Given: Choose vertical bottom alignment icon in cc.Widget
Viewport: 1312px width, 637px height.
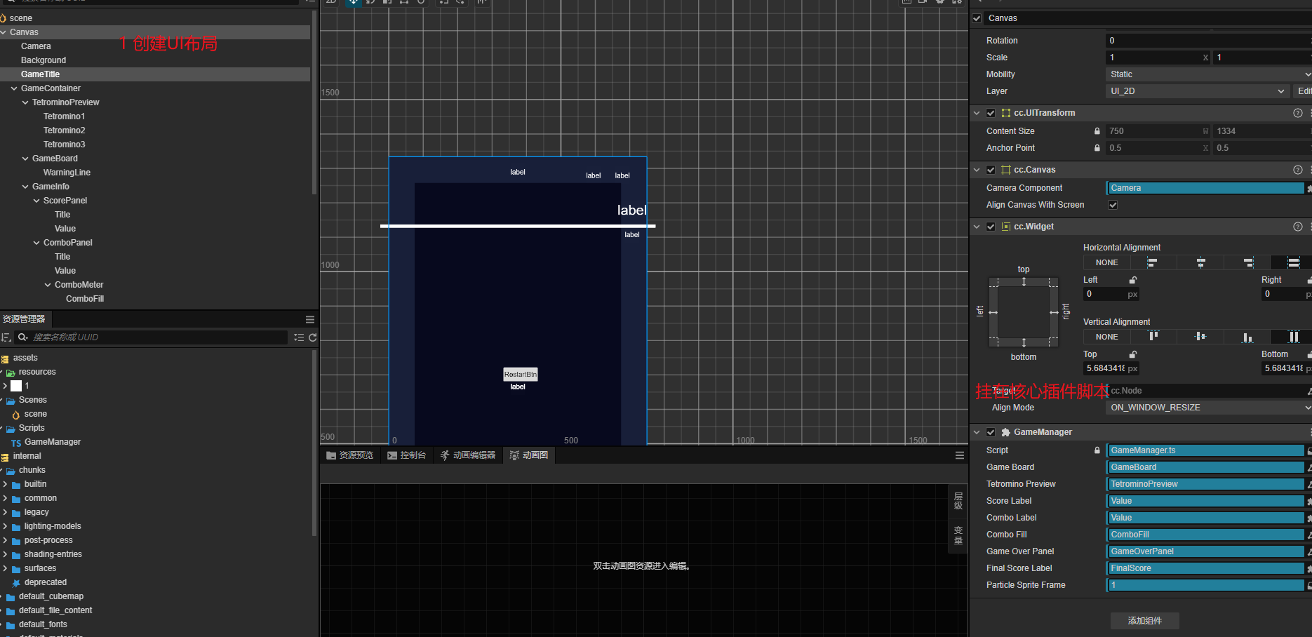Looking at the screenshot, I should 1247,337.
